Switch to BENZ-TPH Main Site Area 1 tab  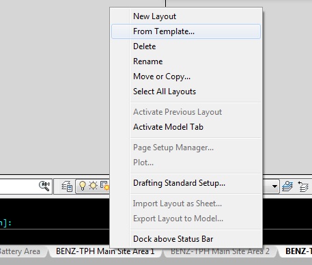[x=105, y=251]
